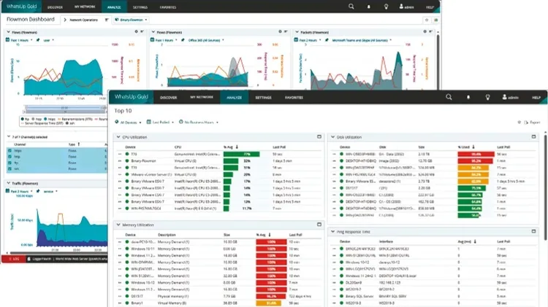Click filter icon beside Network Operations
The width and height of the screenshot is (548, 307).
pos(107,20)
